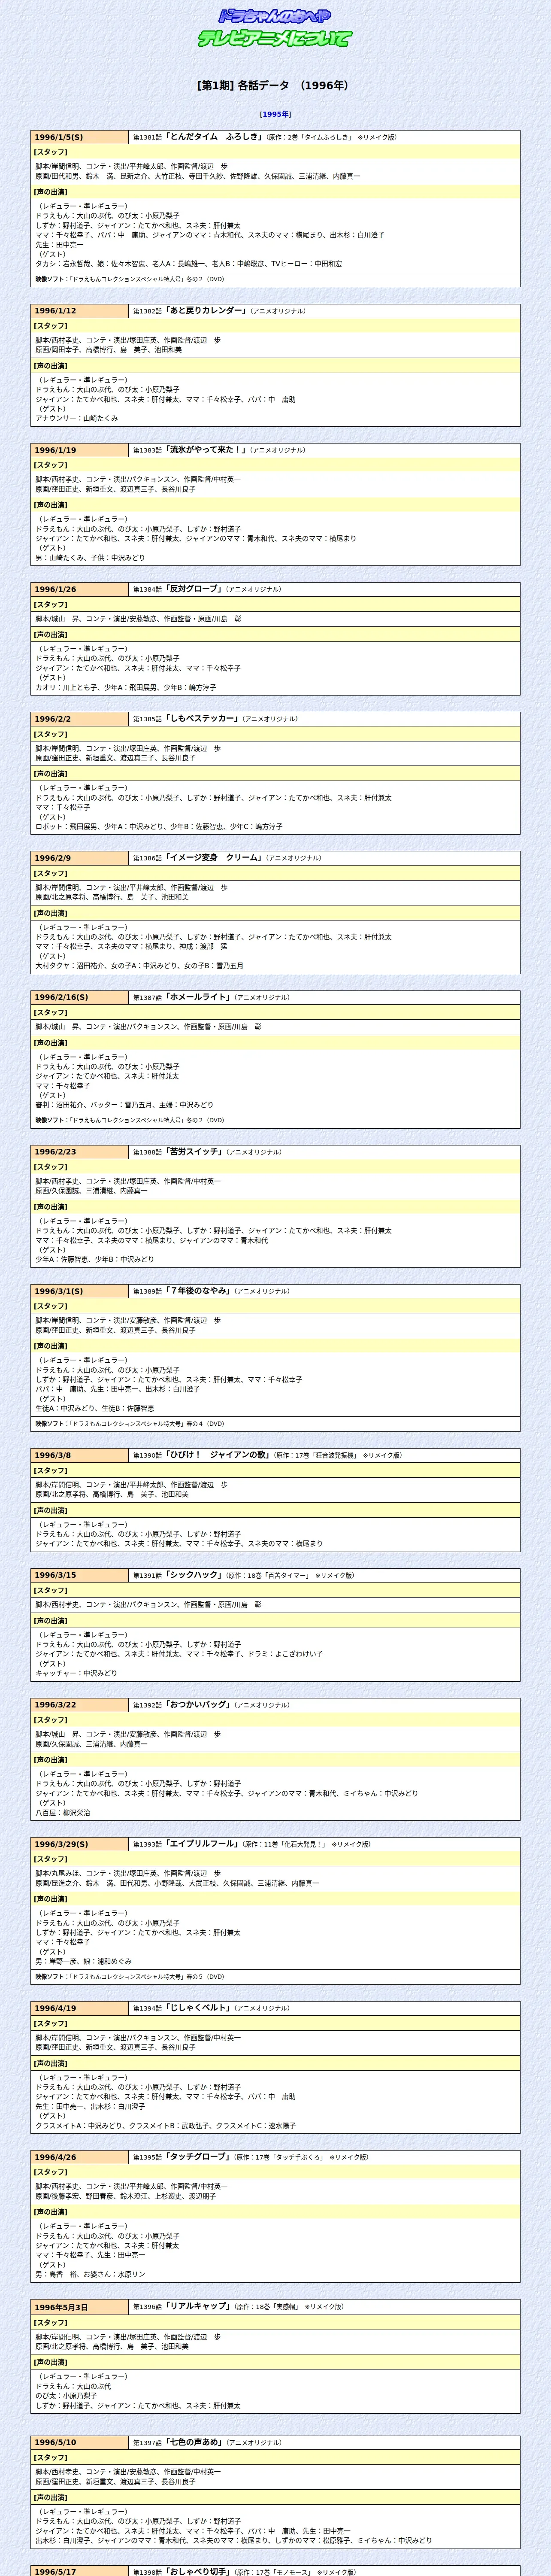Screen dimensions: 551x2576
Task: Select the date cell 1996/3/29(S)
Action: tap(80, 1844)
